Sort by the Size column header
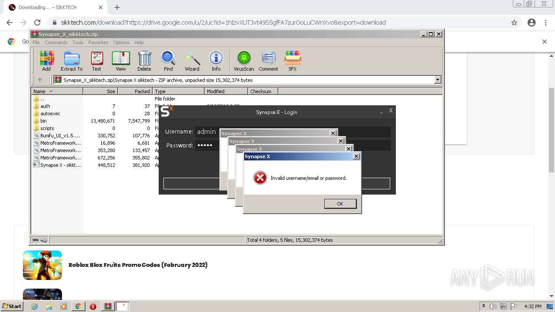The height and width of the screenshot is (312, 555). click(100, 91)
